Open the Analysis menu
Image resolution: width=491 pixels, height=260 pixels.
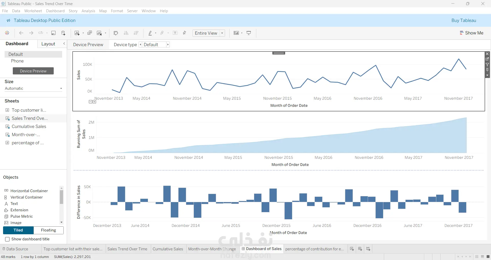[88, 11]
